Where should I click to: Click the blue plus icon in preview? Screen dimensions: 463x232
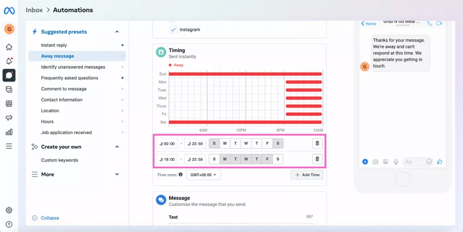tap(365, 162)
